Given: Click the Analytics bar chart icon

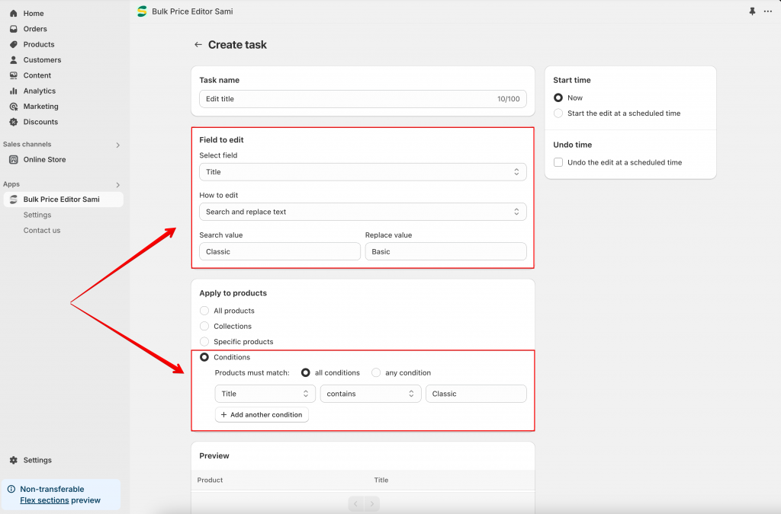Looking at the screenshot, I should pyautogui.click(x=14, y=91).
